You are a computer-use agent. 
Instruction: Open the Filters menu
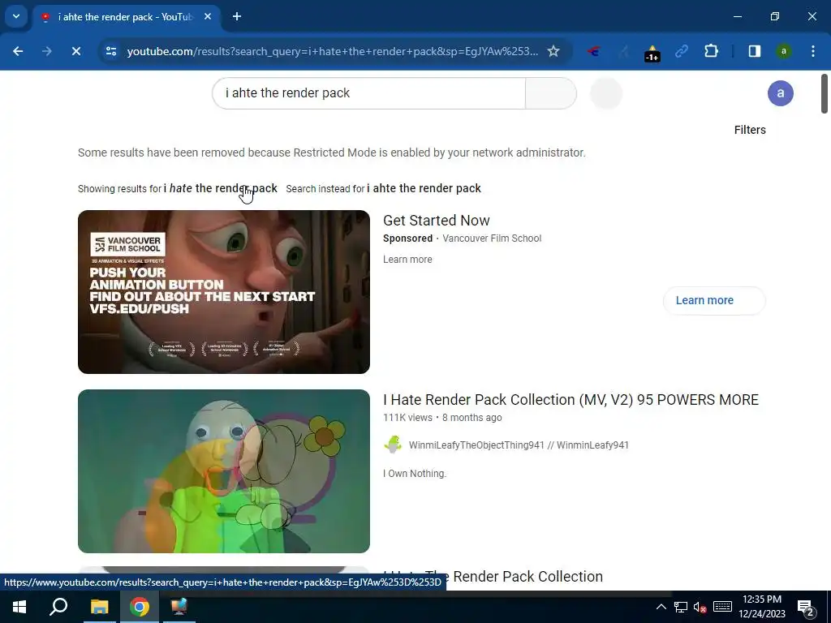tap(749, 130)
